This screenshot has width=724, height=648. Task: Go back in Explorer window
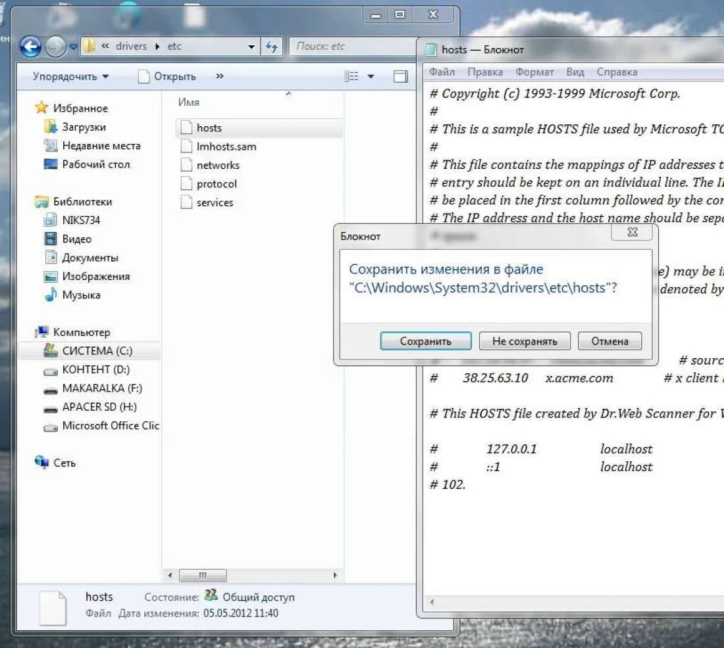pyautogui.click(x=31, y=46)
